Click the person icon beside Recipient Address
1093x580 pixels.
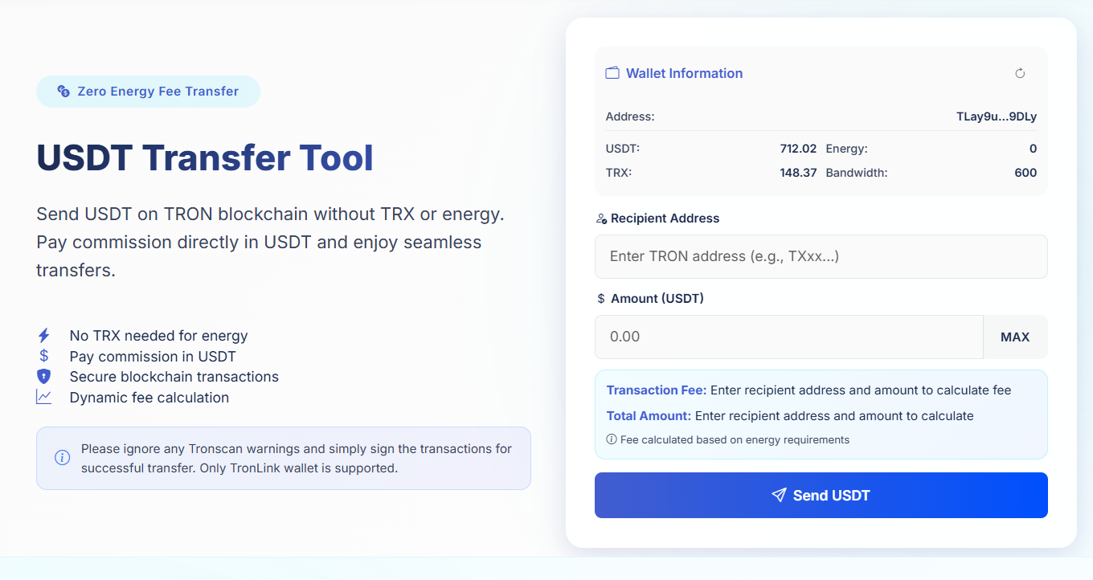pos(601,219)
